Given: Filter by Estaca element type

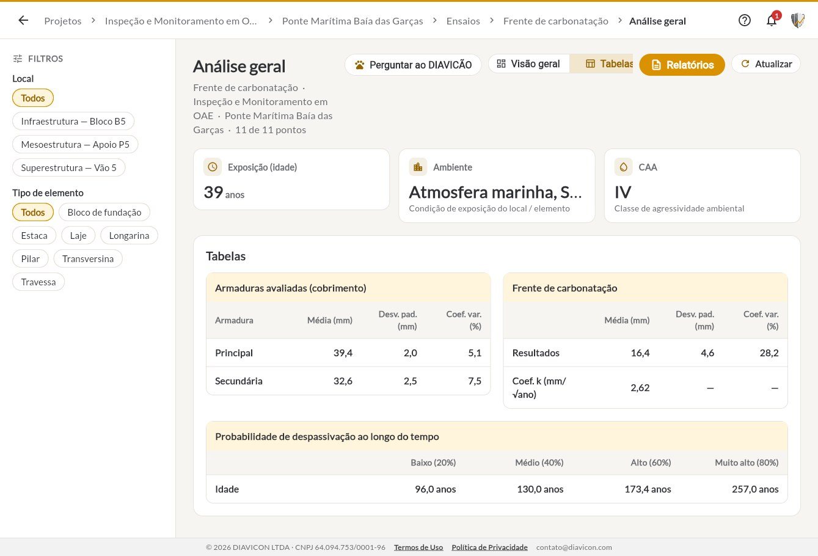Looking at the screenshot, I should click(34, 235).
